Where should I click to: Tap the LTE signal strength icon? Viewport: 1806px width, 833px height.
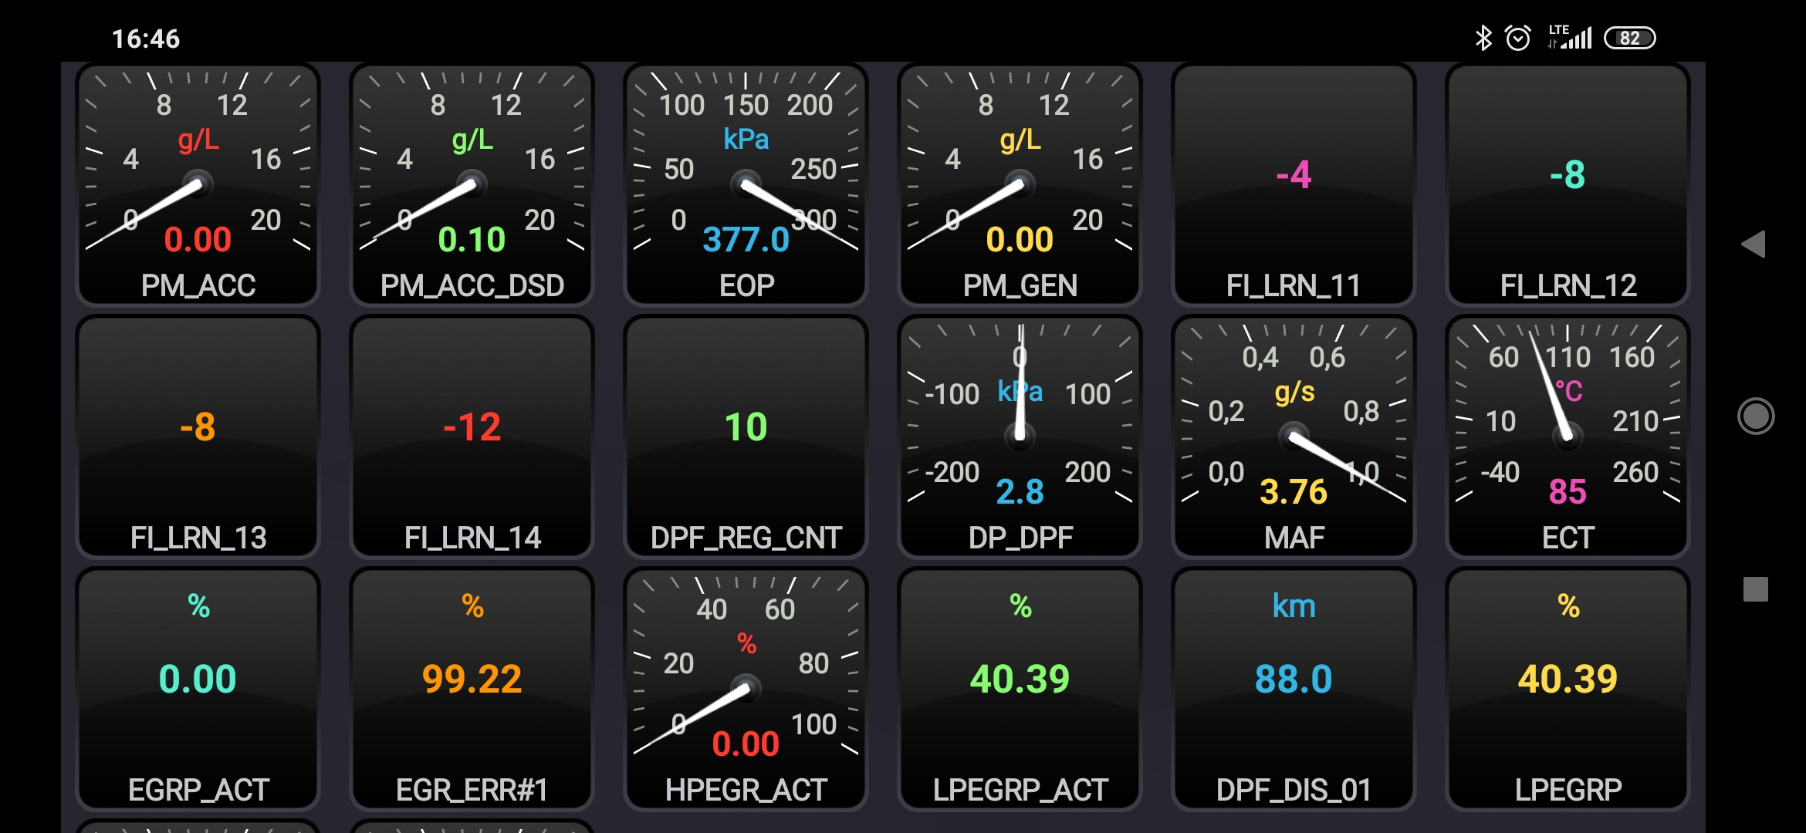(x=1570, y=38)
